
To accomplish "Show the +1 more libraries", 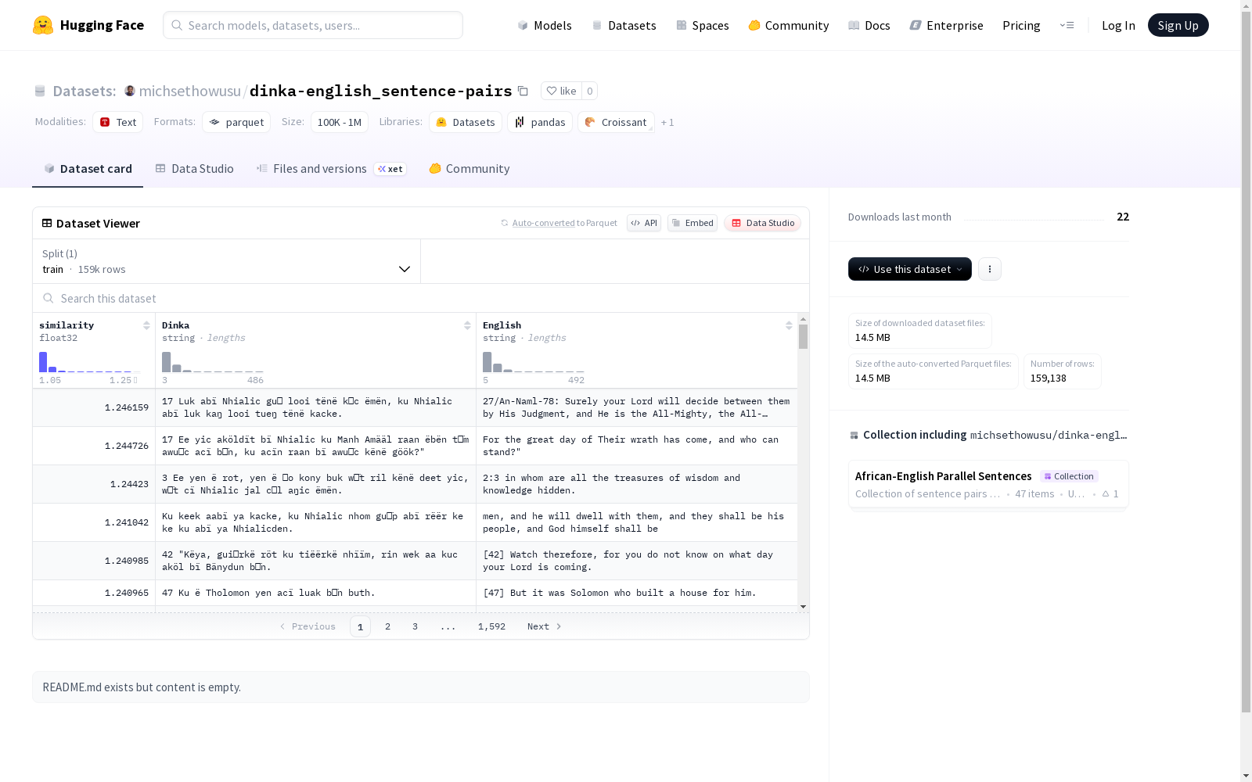I will pyautogui.click(x=667, y=122).
